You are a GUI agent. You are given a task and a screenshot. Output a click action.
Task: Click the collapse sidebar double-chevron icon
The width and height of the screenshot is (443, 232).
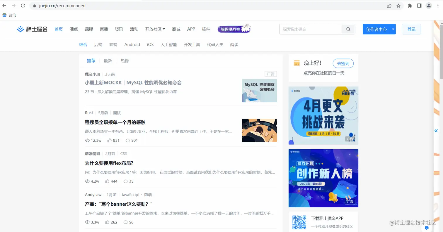[436, 131]
